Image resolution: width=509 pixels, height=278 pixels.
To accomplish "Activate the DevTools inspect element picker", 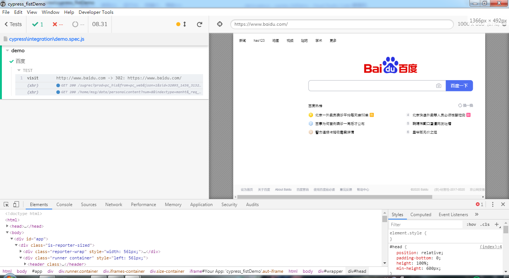I will [x=6, y=205].
